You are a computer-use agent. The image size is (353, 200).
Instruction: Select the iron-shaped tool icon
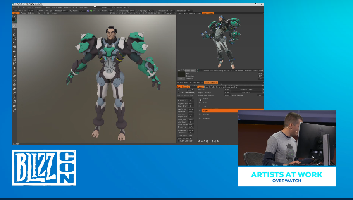[x=14, y=102]
